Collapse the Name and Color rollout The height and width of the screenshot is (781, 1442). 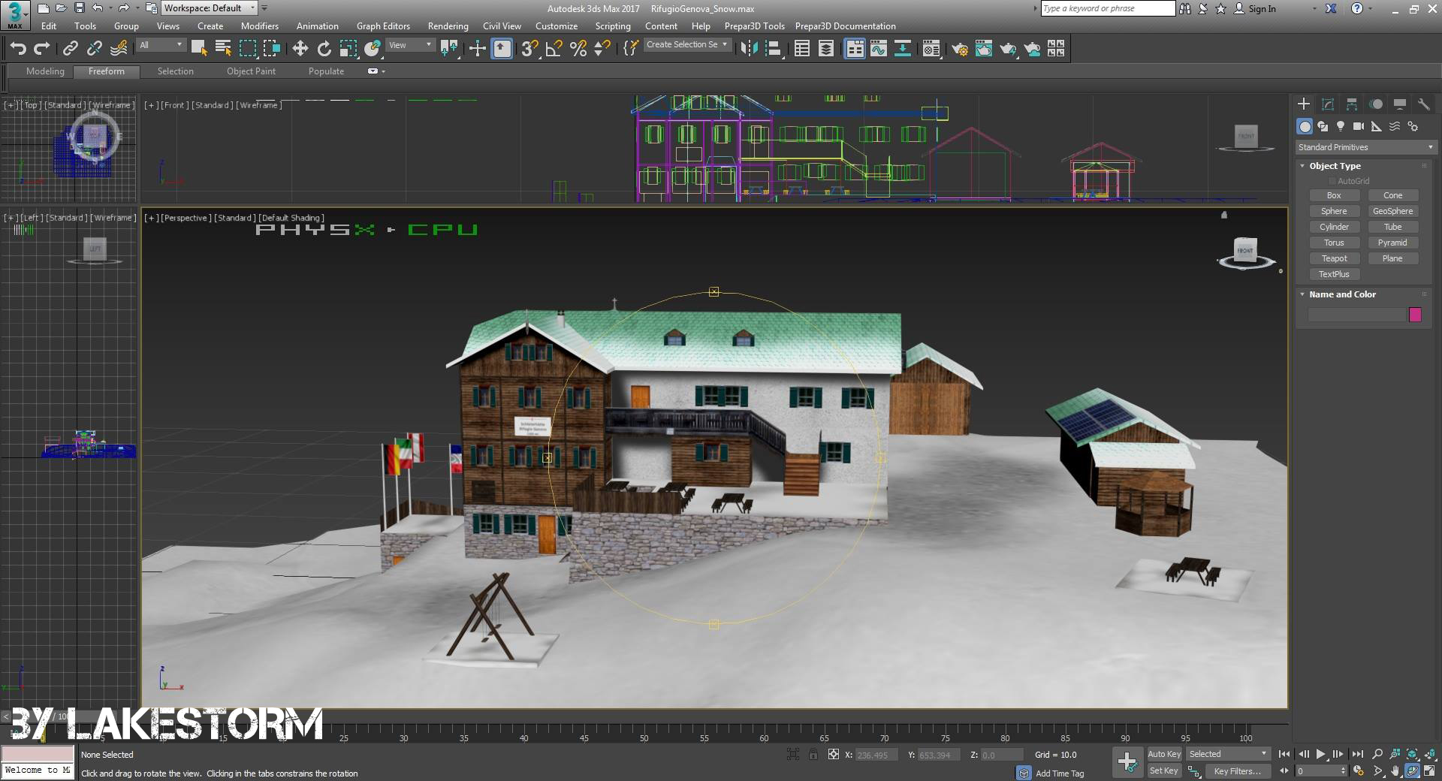coord(1302,294)
